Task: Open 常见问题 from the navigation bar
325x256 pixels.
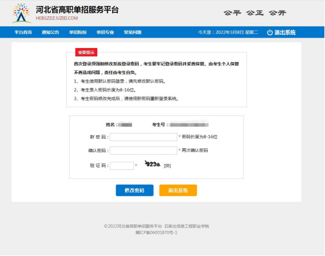Action: (133, 32)
